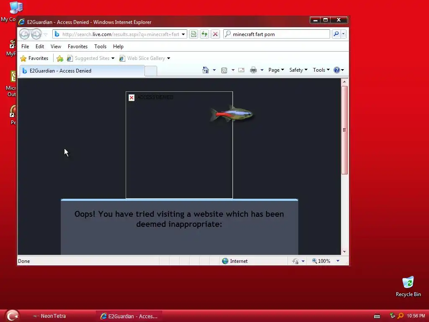Viewport: 429px width, 322px height.
Task: Minimize the Internet Explorer window
Action: tap(315, 20)
